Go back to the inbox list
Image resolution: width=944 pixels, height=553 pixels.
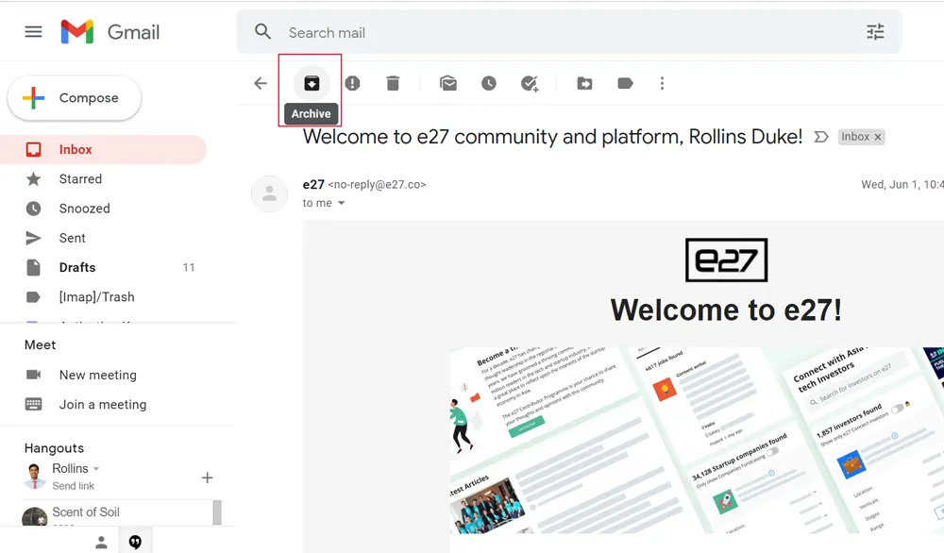(261, 83)
